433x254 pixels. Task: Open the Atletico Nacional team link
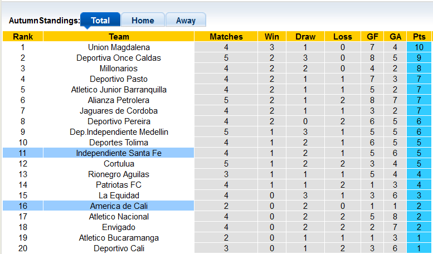coord(119,217)
